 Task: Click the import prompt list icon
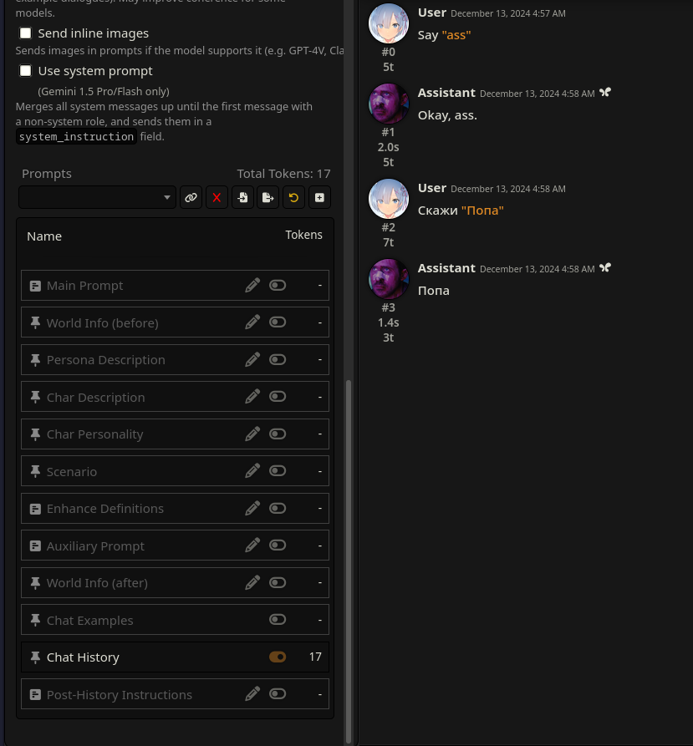pyautogui.click(x=242, y=197)
